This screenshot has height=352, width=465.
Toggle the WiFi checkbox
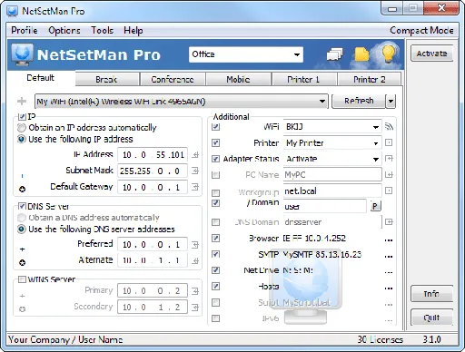tap(215, 126)
